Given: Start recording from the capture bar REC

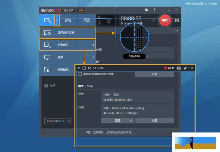Looking at the screenshot, I should pyautogui.click(x=169, y=68).
